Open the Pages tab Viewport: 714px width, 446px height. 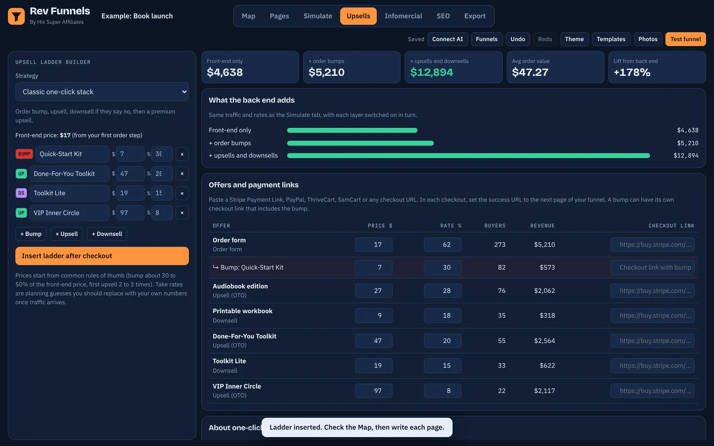point(279,16)
